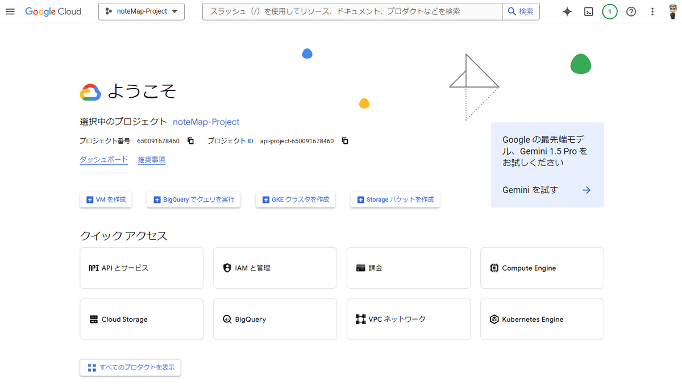The width and height of the screenshot is (682, 386).
Task: Open notifications badge showing 1
Action: tap(610, 11)
